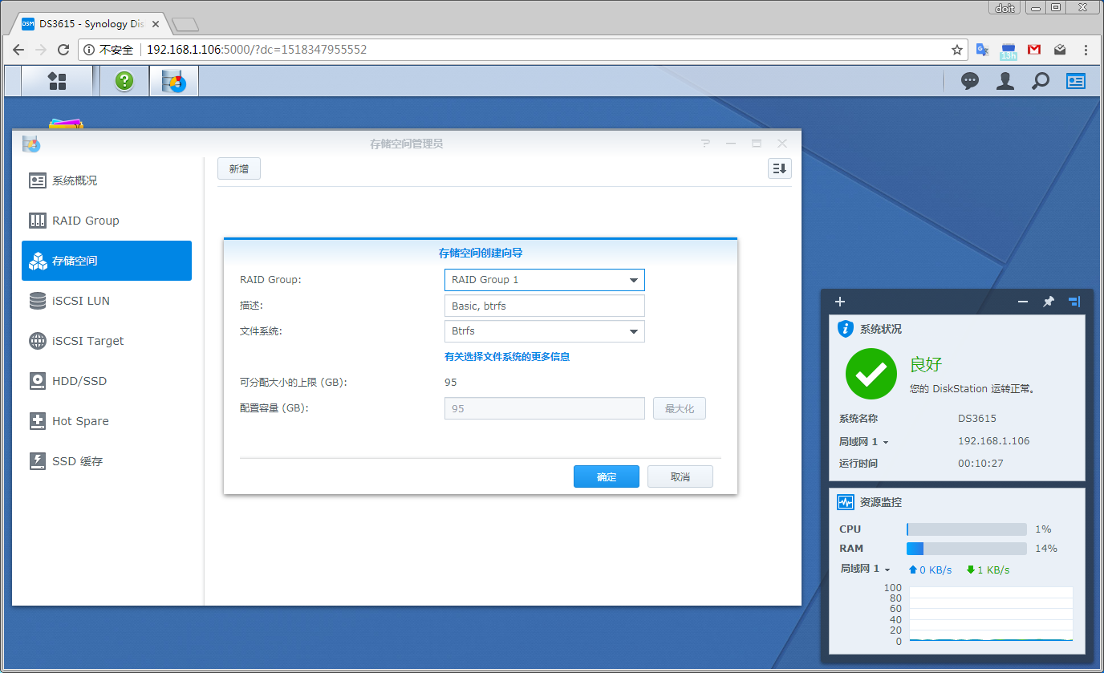This screenshot has height=673, width=1104.
Task: Click the CPU usage bar
Action: 967,529
